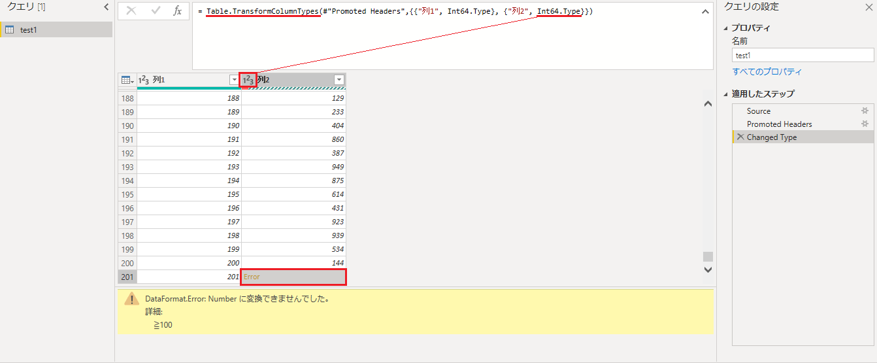
Task: Click the cell showing 129 in 列2
Action: click(293, 98)
